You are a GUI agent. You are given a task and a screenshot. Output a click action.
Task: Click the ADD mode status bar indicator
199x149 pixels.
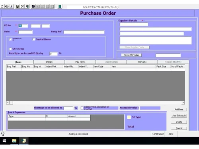pos(171,134)
